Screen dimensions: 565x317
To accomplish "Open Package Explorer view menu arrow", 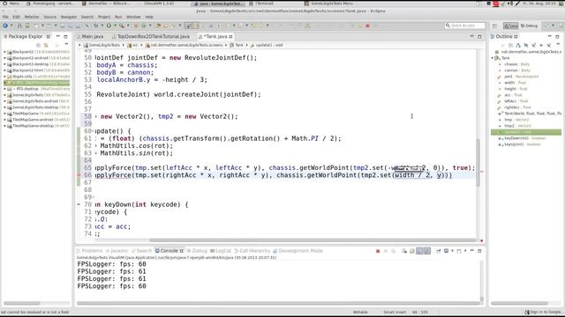I will pyautogui.click(x=66, y=45).
